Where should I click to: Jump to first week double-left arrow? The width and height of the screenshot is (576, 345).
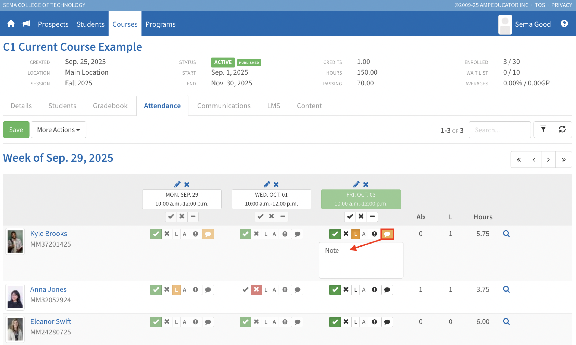pyautogui.click(x=519, y=159)
